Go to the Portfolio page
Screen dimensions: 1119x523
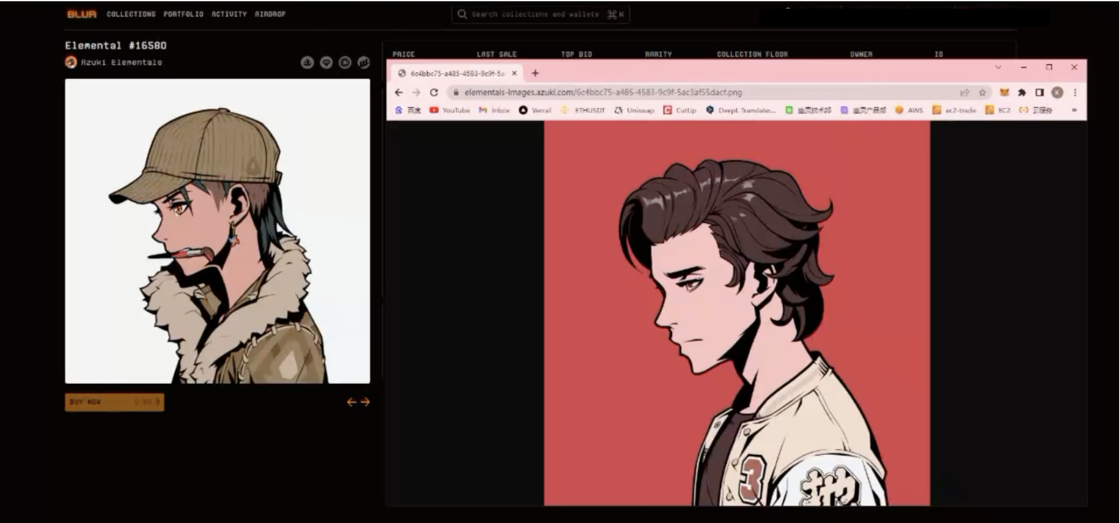(x=183, y=14)
